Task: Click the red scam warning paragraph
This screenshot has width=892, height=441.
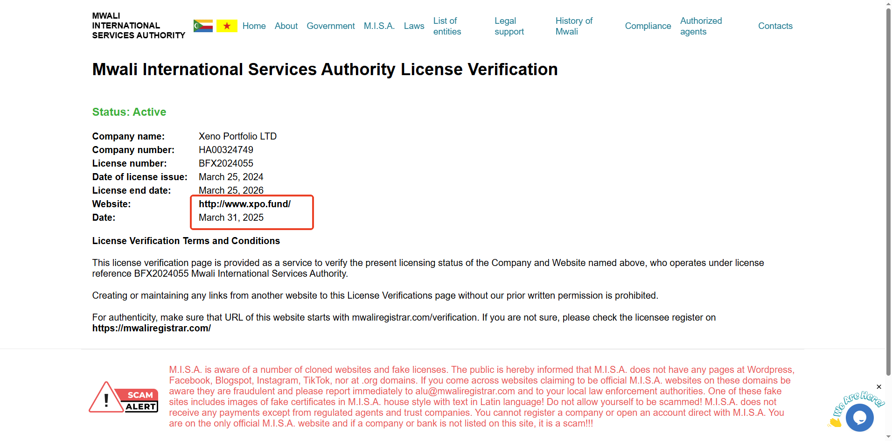Action: coord(481,397)
